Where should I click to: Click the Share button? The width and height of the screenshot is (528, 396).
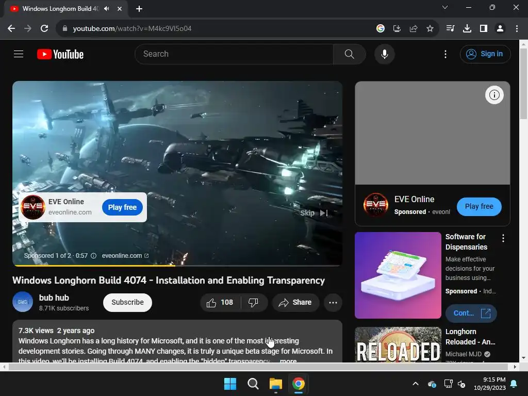295,302
